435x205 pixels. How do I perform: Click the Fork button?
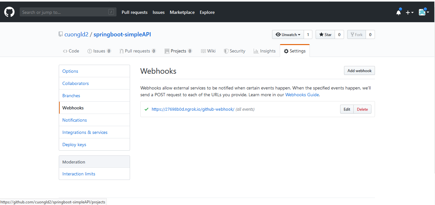tap(356, 34)
